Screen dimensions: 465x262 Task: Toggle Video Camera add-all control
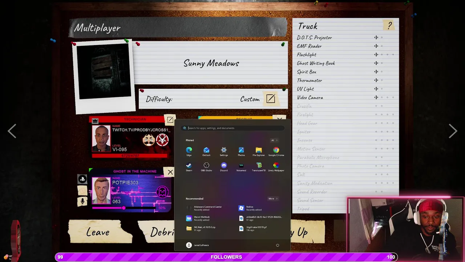pos(376,98)
